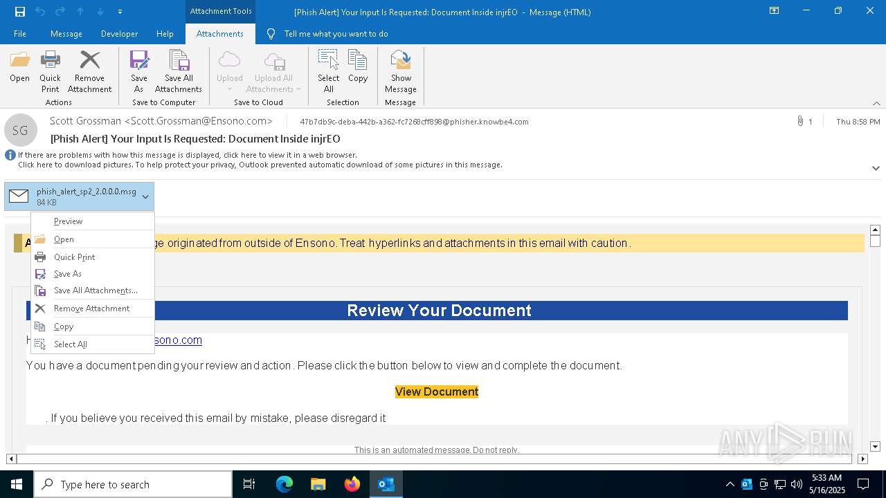This screenshot has height=498, width=886.
Task: Choose Copy from attachment context menu
Action: click(93, 326)
